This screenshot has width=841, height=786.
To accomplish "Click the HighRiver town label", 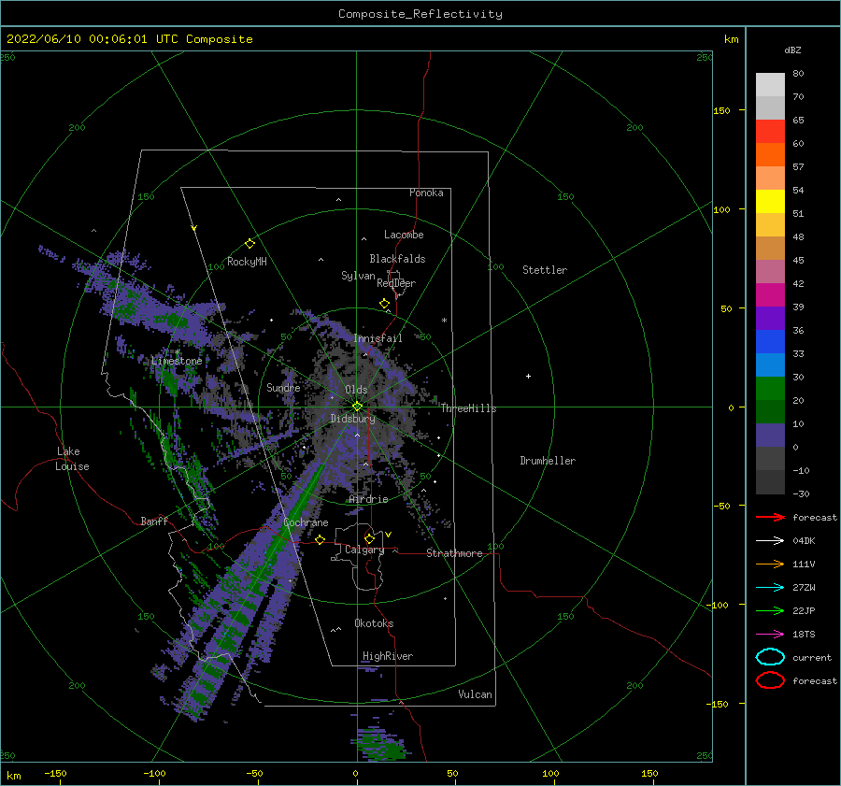I will click(x=388, y=656).
